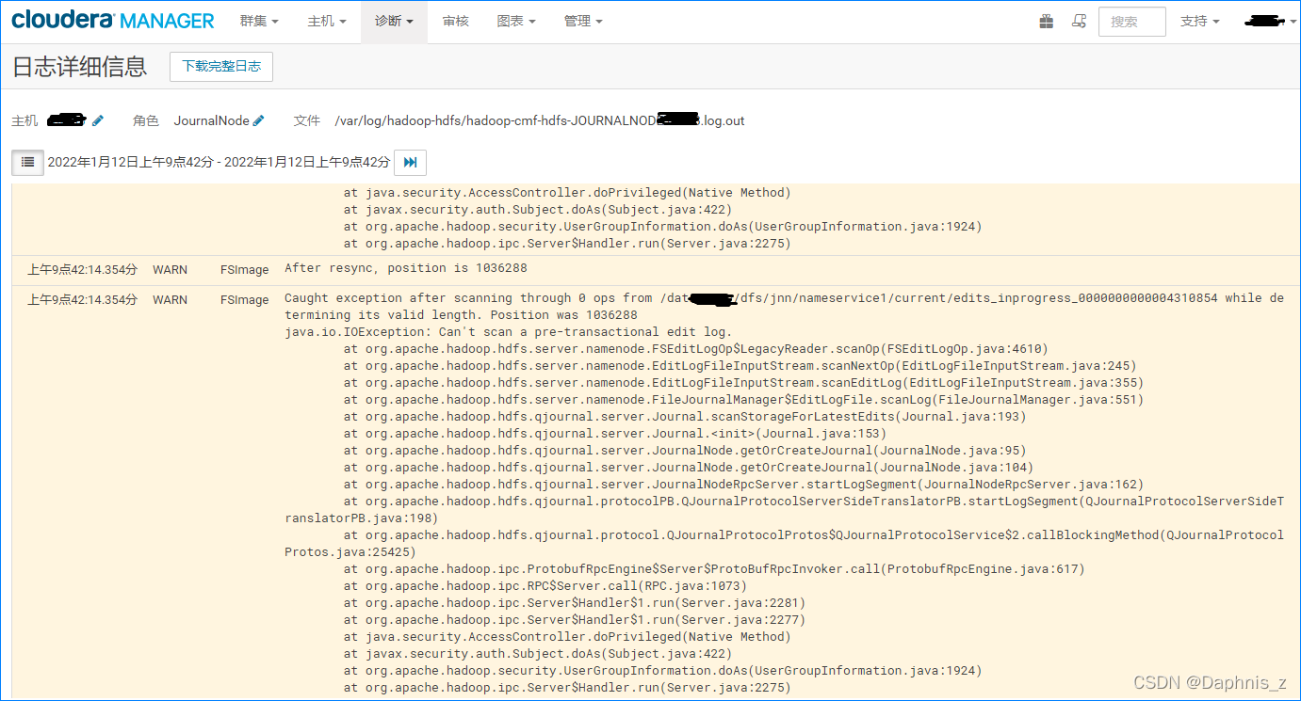The height and width of the screenshot is (701, 1301).
Task: Click the FileJournalManager scanLog stack trace line
Action: [743, 400]
